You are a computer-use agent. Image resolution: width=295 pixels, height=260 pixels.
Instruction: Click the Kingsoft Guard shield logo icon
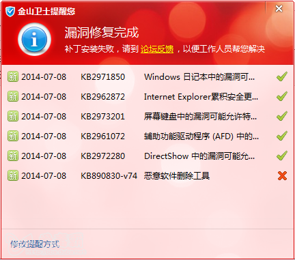coord(10,12)
